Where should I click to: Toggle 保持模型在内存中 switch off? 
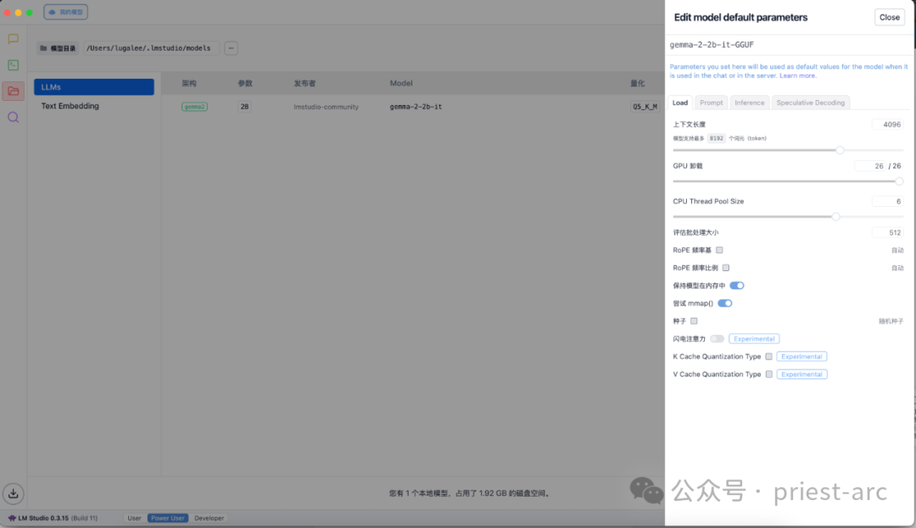tap(737, 286)
